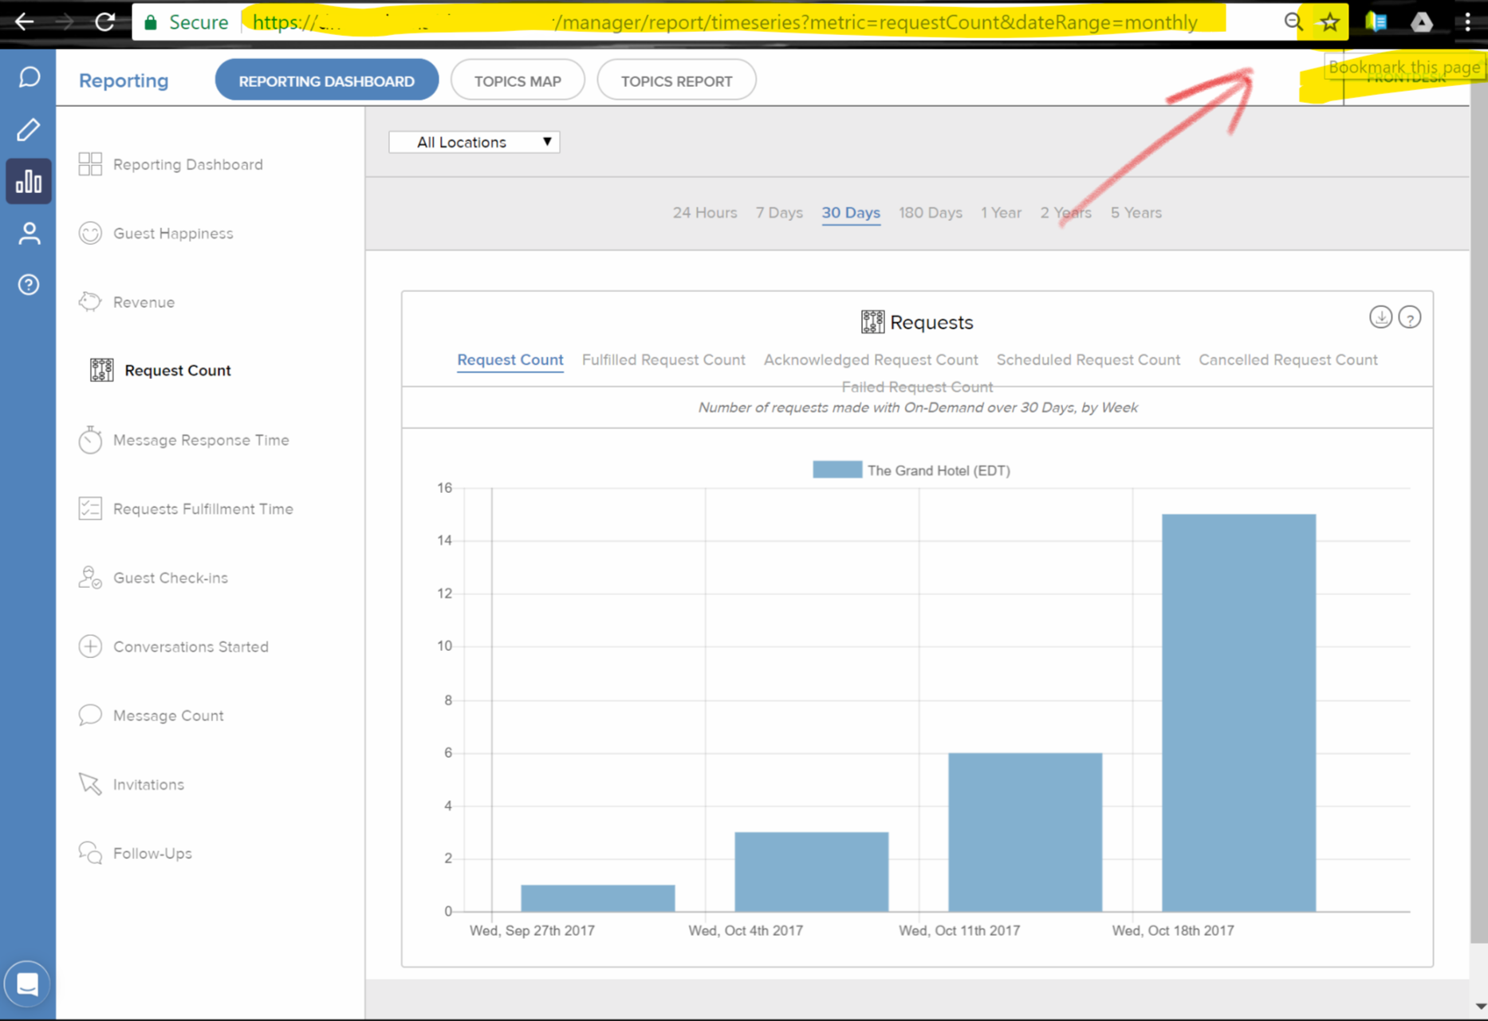Click the Guest Check-ins person icon
1488x1021 pixels.
pos(90,578)
